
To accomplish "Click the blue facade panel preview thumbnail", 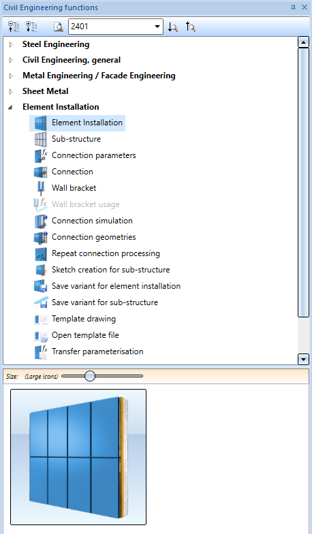I will [x=78, y=457].
